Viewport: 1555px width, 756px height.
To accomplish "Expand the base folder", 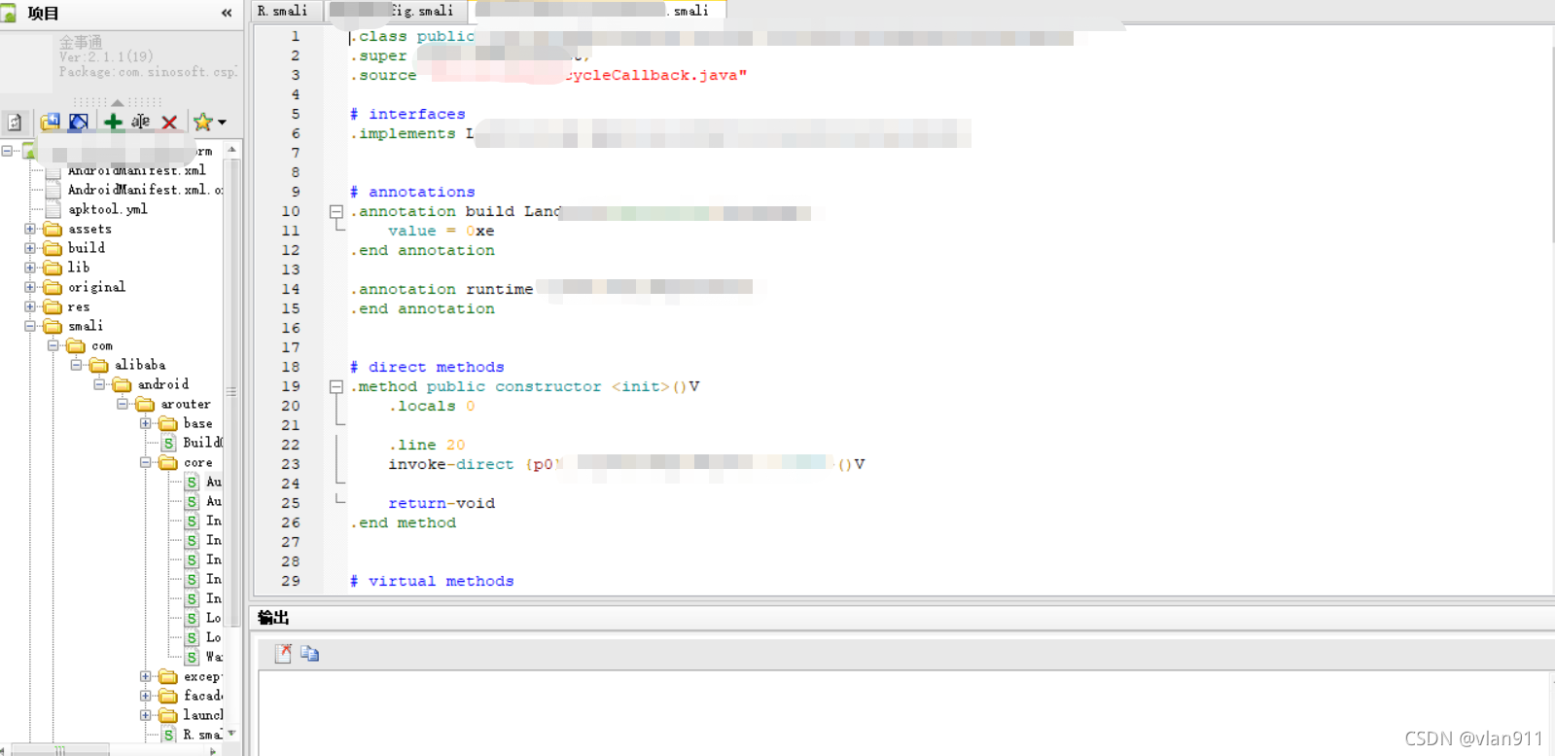I will (x=146, y=423).
